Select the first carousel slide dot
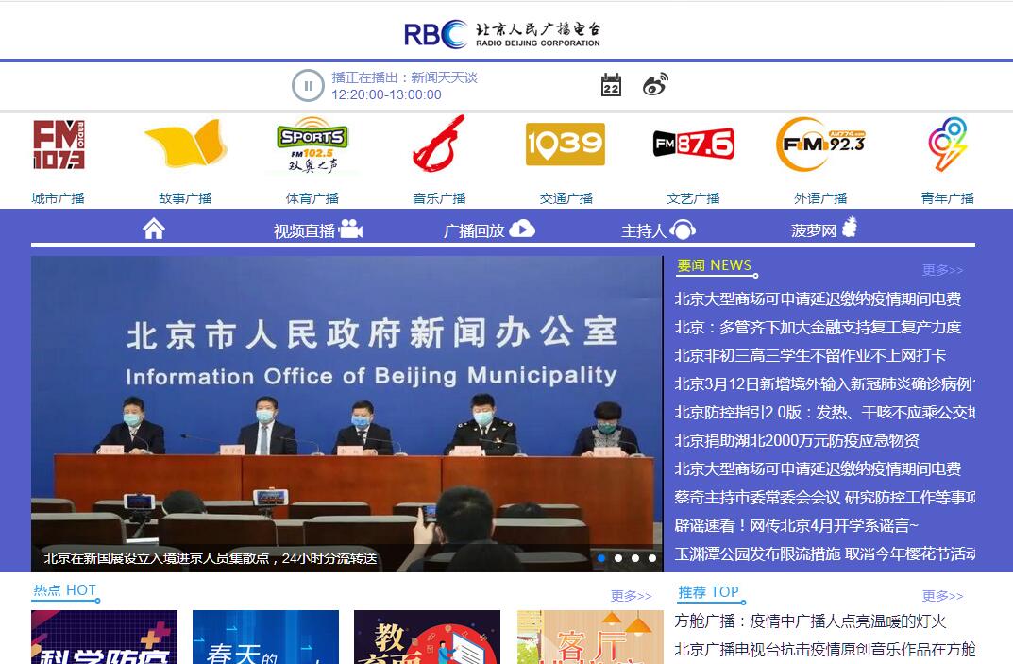Screen dimensions: 1013x664 click(601, 558)
